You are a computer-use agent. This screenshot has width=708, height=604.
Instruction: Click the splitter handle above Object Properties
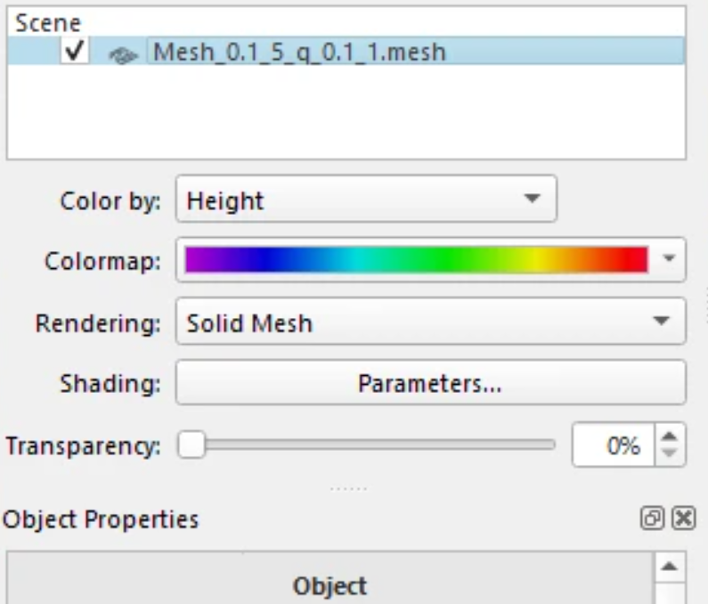click(x=348, y=487)
